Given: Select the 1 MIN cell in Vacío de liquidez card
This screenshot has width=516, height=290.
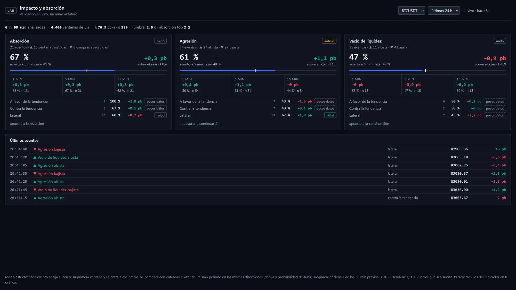Looking at the screenshot, I should click(x=375, y=85).
